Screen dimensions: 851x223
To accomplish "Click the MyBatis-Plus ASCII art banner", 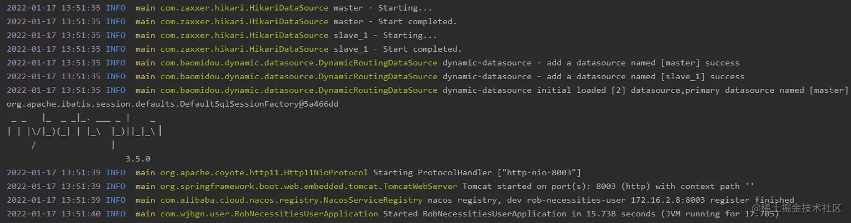I will click(84, 131).
